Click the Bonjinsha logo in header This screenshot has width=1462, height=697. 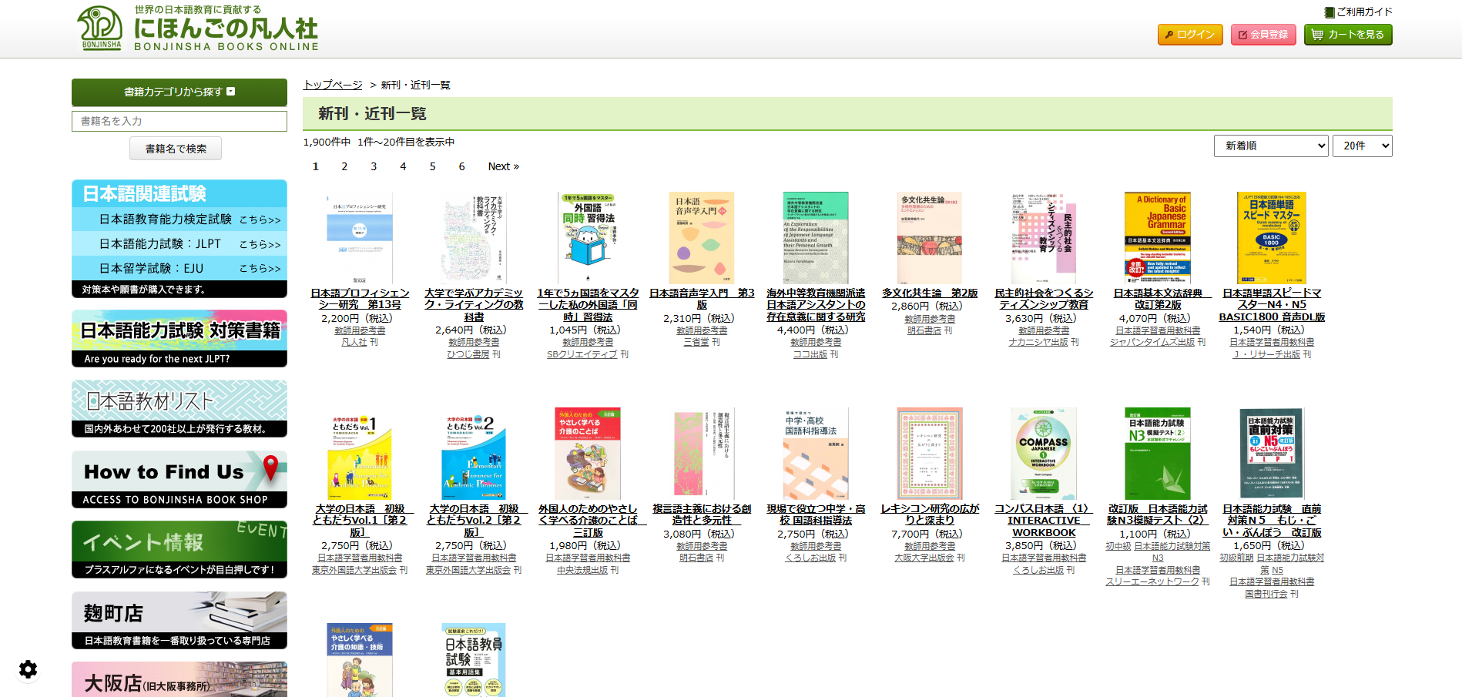click(198, 28)
